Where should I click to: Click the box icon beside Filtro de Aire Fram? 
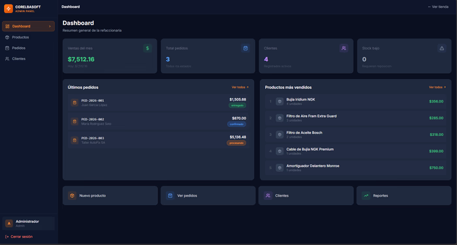coord(280,118)
